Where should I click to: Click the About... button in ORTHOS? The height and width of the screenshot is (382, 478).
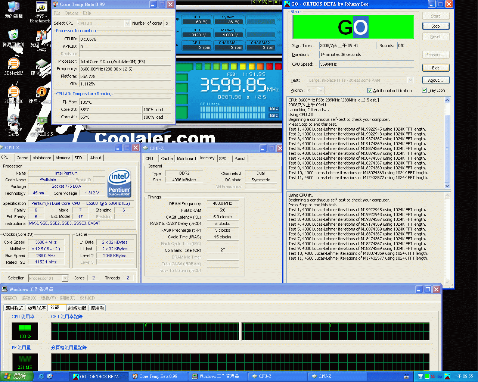point(435,80)
